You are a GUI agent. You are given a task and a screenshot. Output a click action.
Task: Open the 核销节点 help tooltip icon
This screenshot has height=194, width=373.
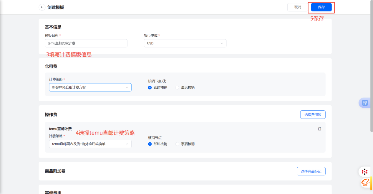164,81
